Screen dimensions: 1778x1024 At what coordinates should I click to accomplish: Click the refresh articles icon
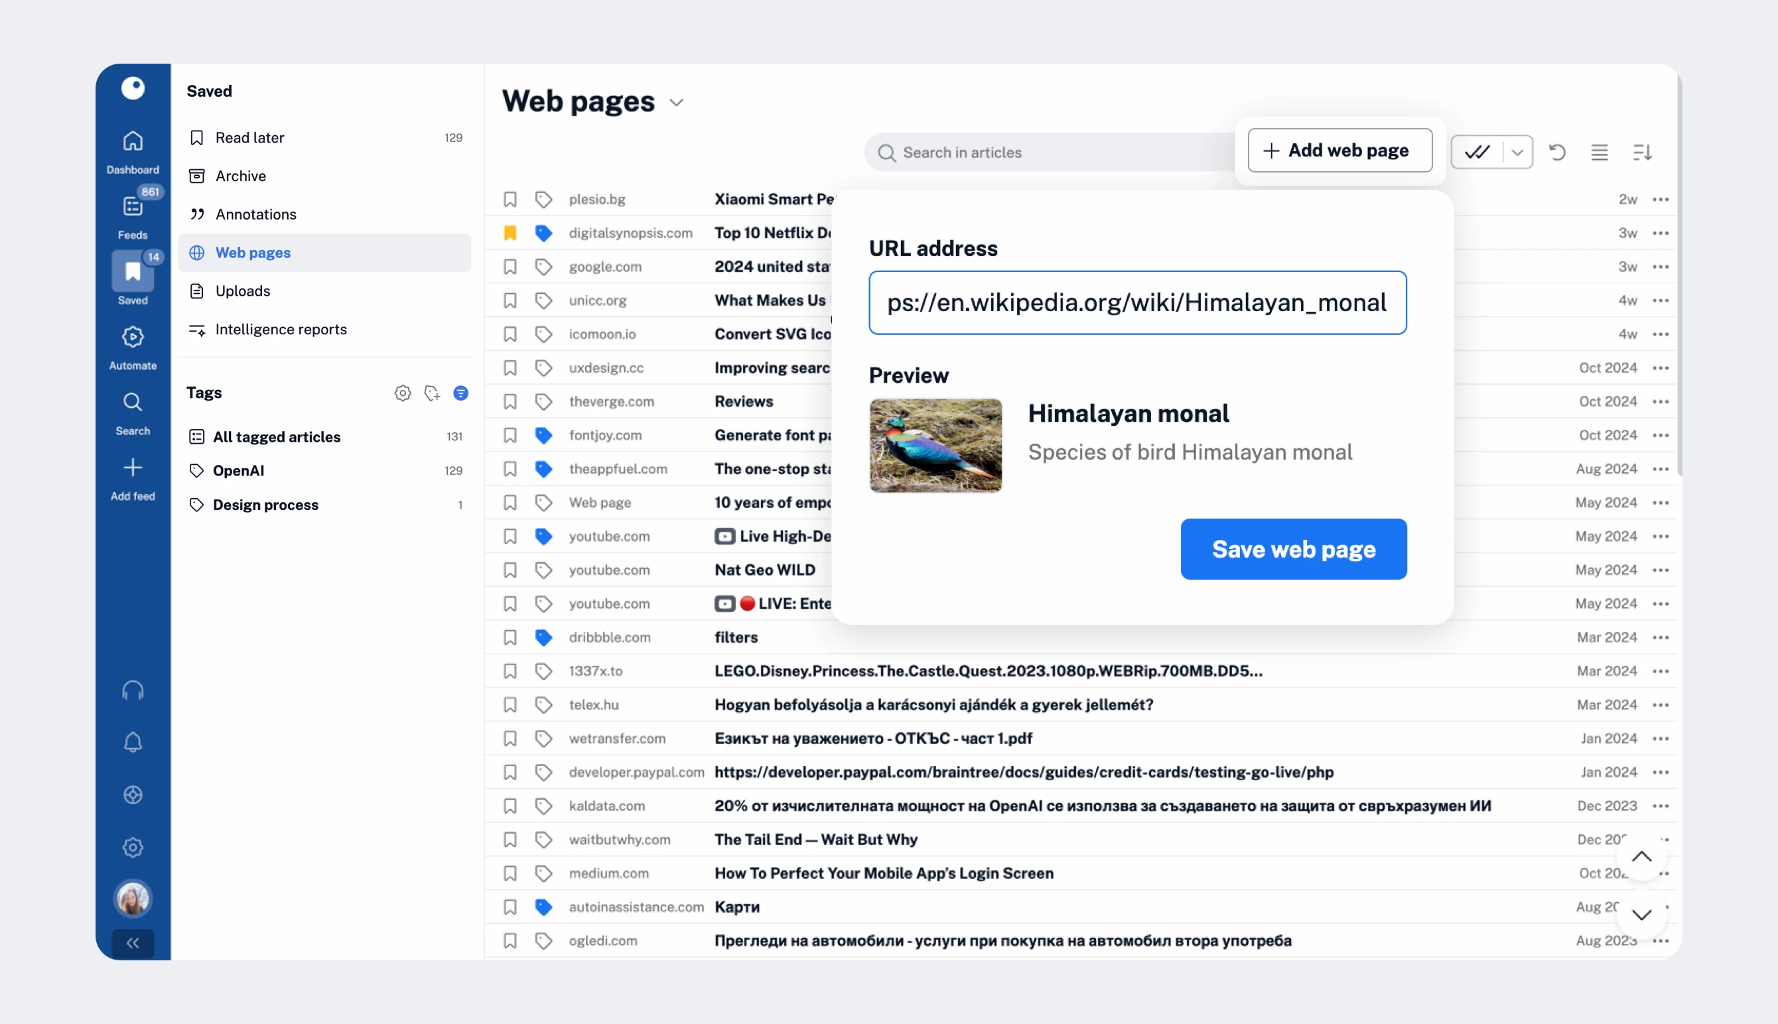[x=1557, y=153]
